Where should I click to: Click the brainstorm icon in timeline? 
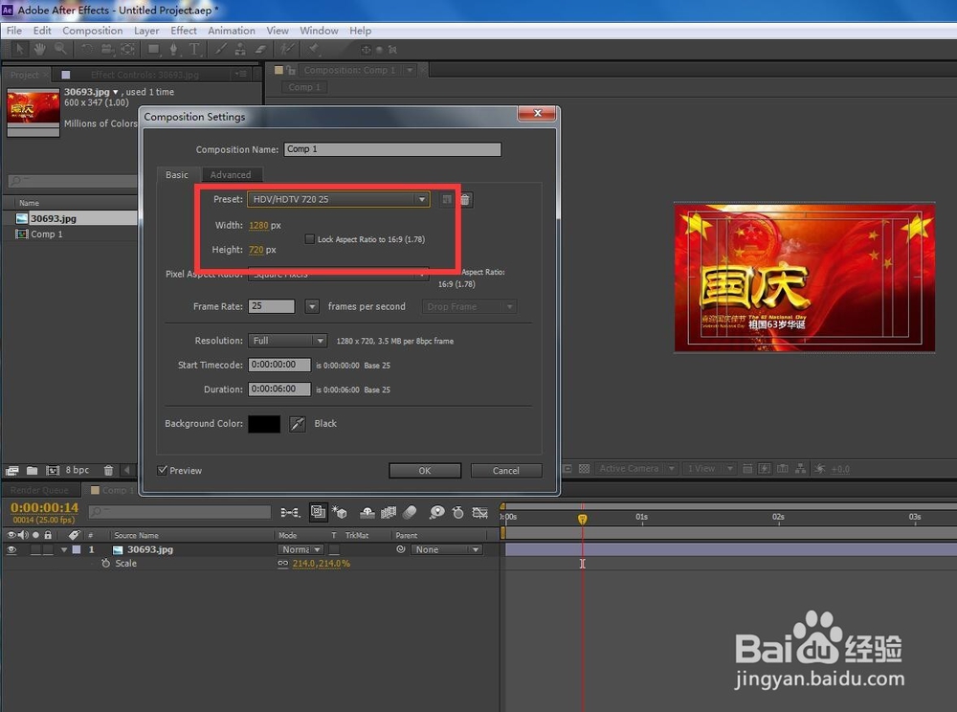click(x=437, y=513)
